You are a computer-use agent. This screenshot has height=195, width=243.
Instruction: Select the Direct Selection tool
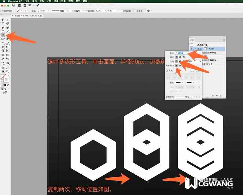pos(8,20)
